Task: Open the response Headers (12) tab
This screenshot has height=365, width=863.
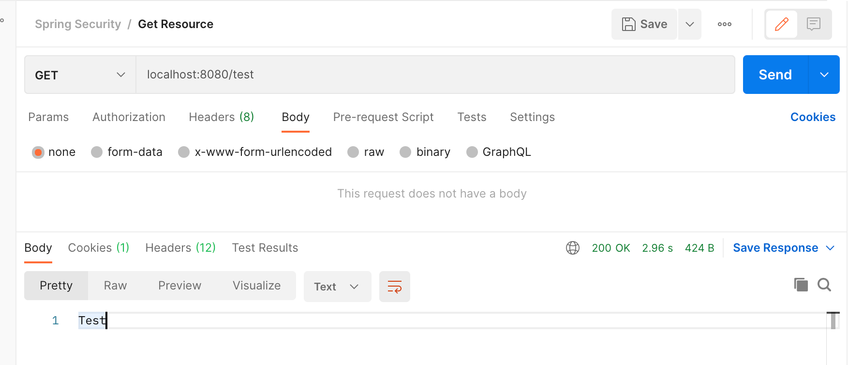Action: 180,248
